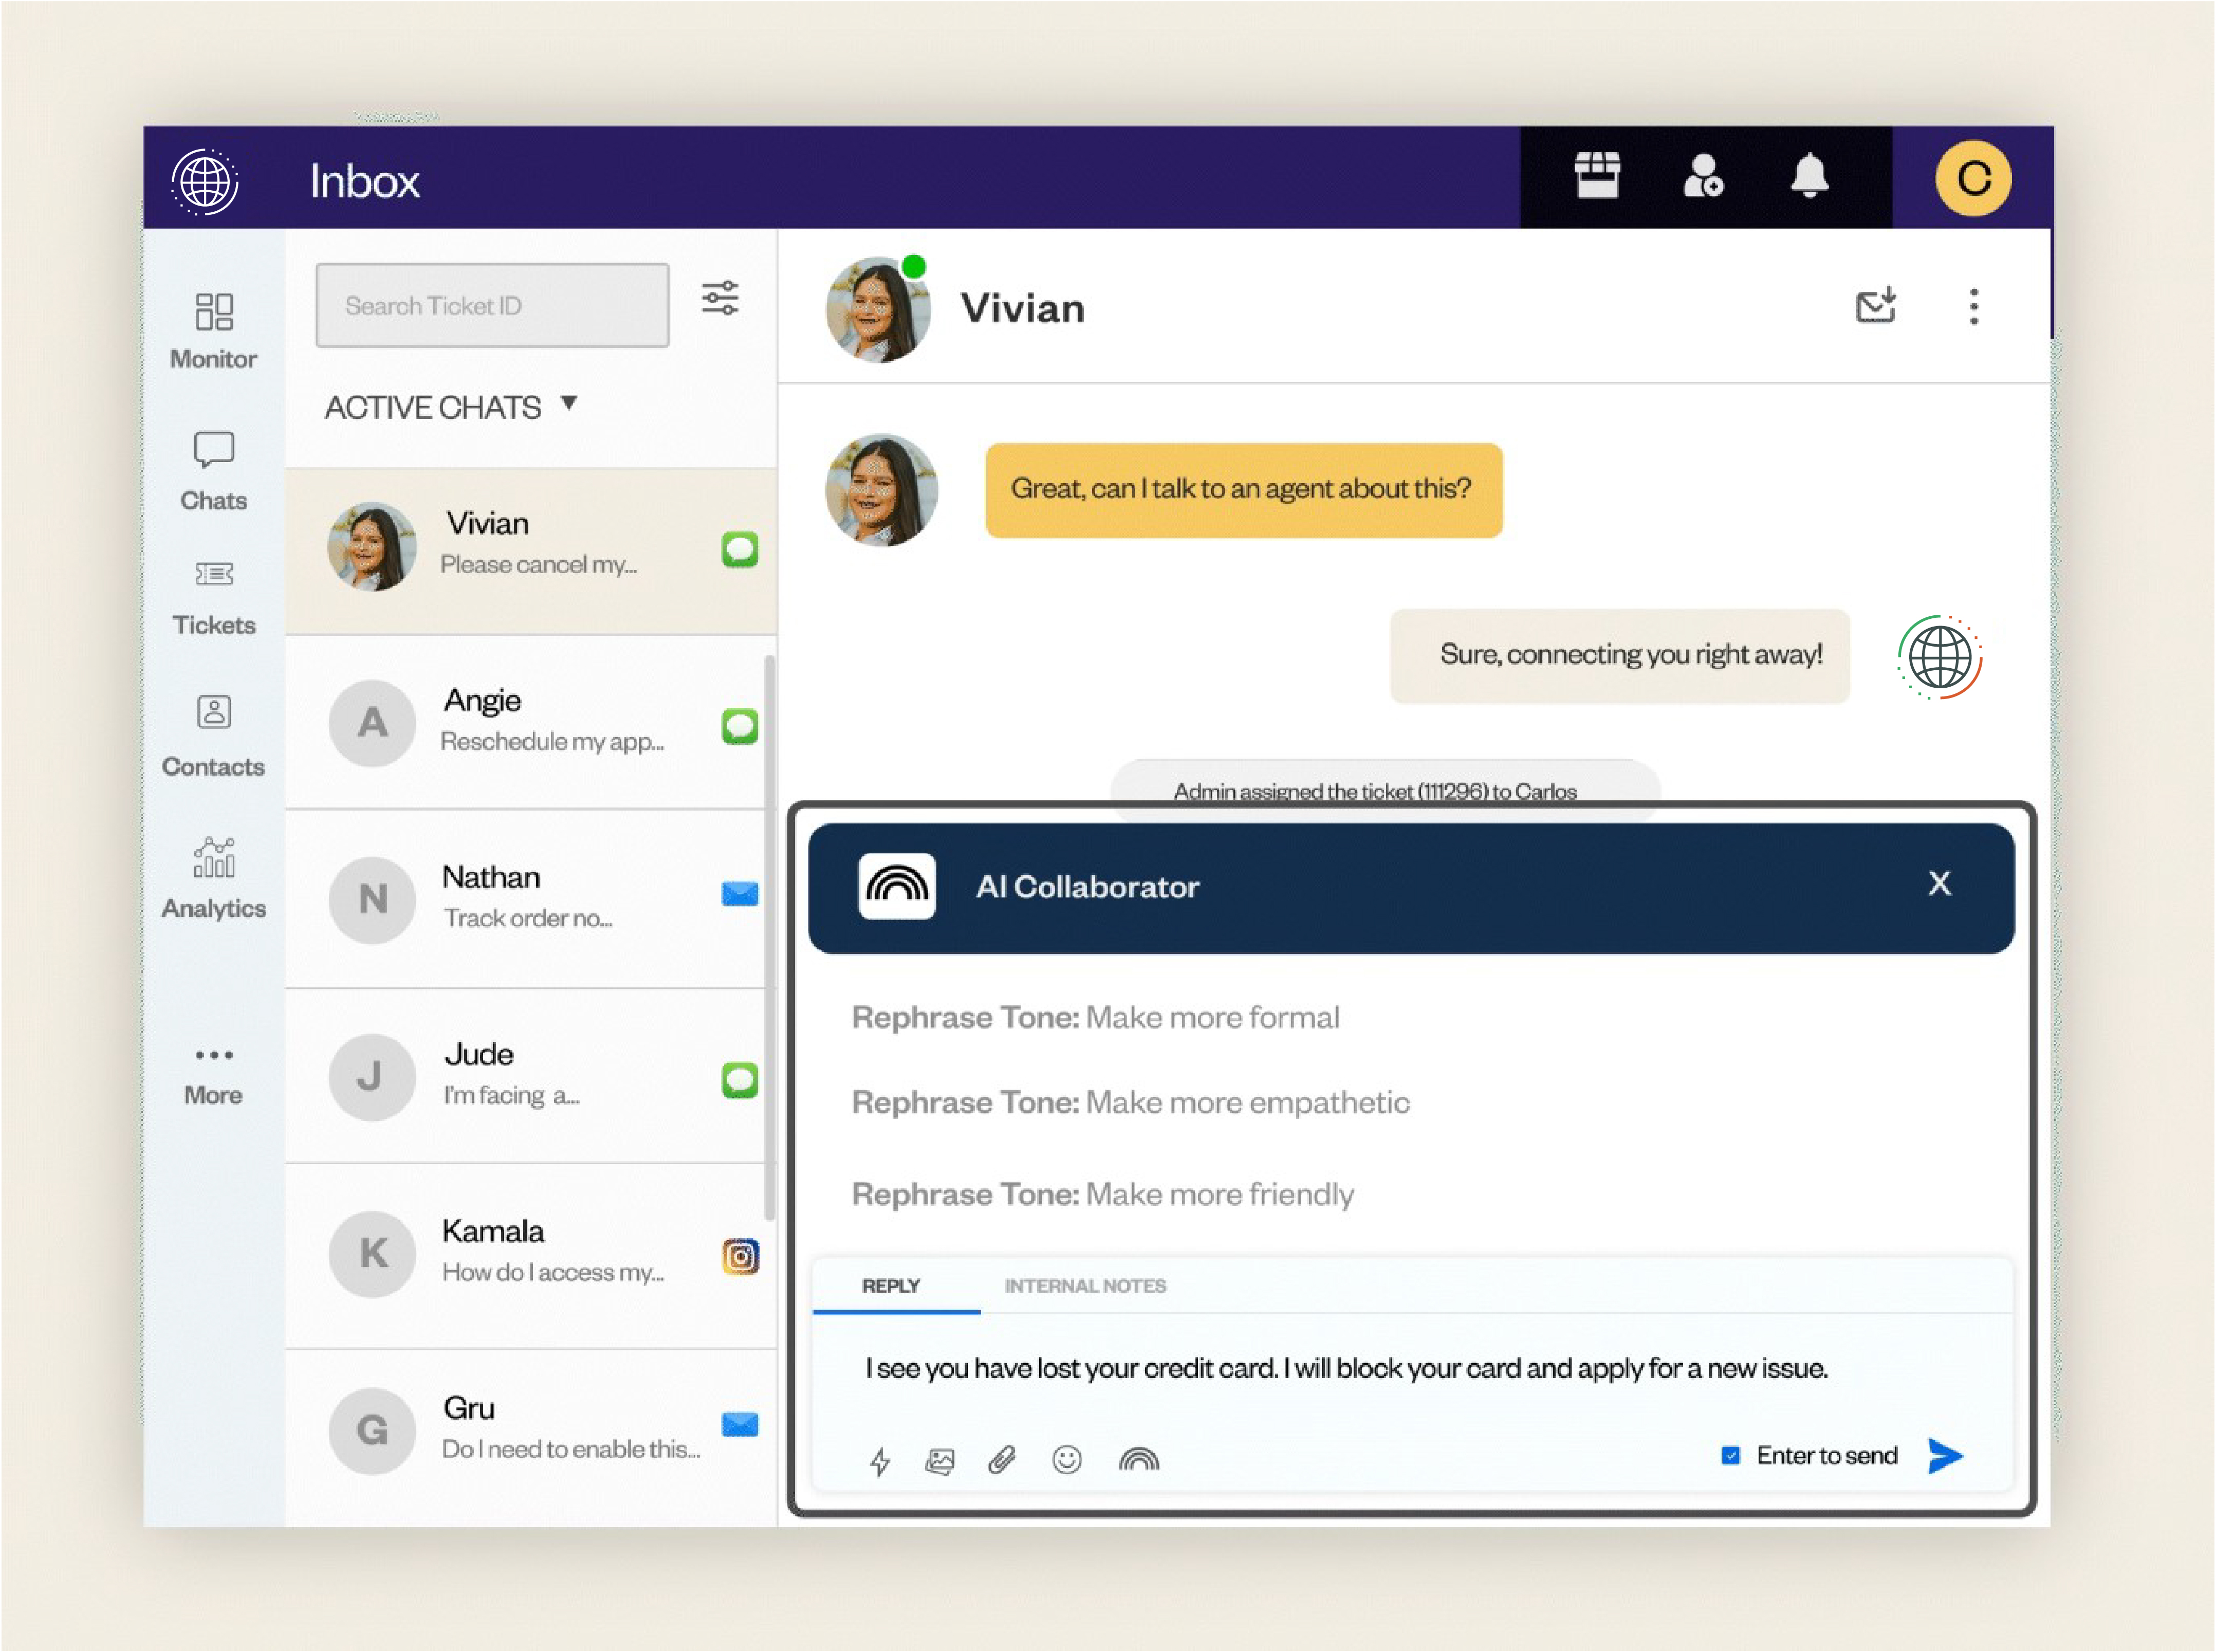Open the store icon in header

(1596, 177)
